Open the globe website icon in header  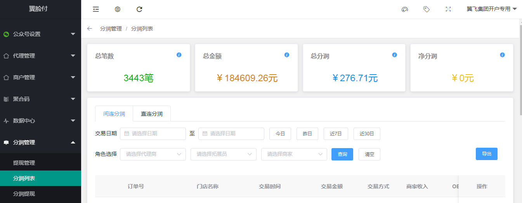tap(118, 9)
